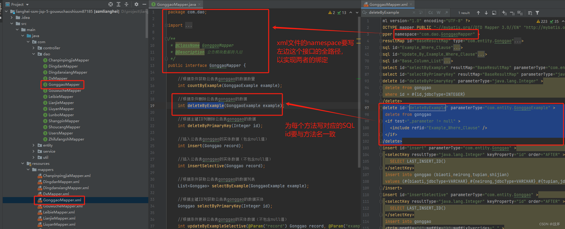Expand the .idea folder
Viewport: 565px width, 229px height.
(x=12, y=18)
